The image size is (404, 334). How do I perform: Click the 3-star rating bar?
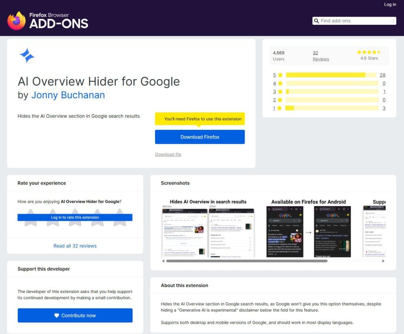point(332,91)
